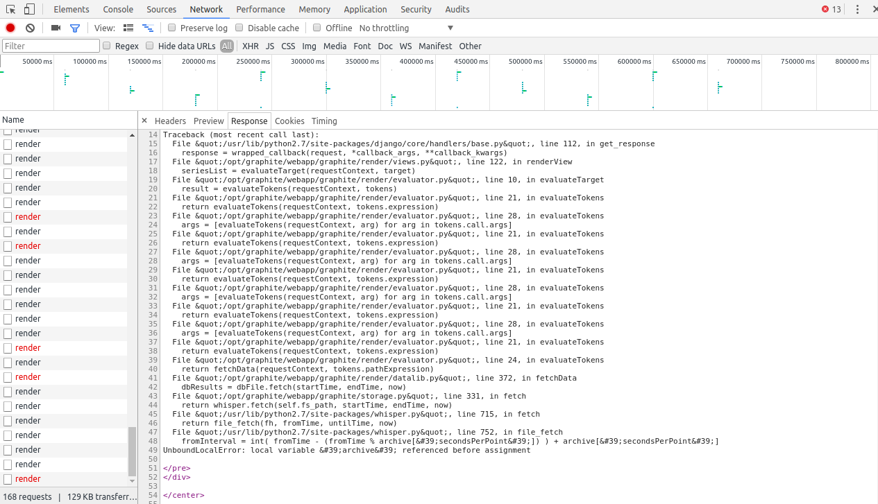
Task: Switch to the Console panel
Action: 117,9
